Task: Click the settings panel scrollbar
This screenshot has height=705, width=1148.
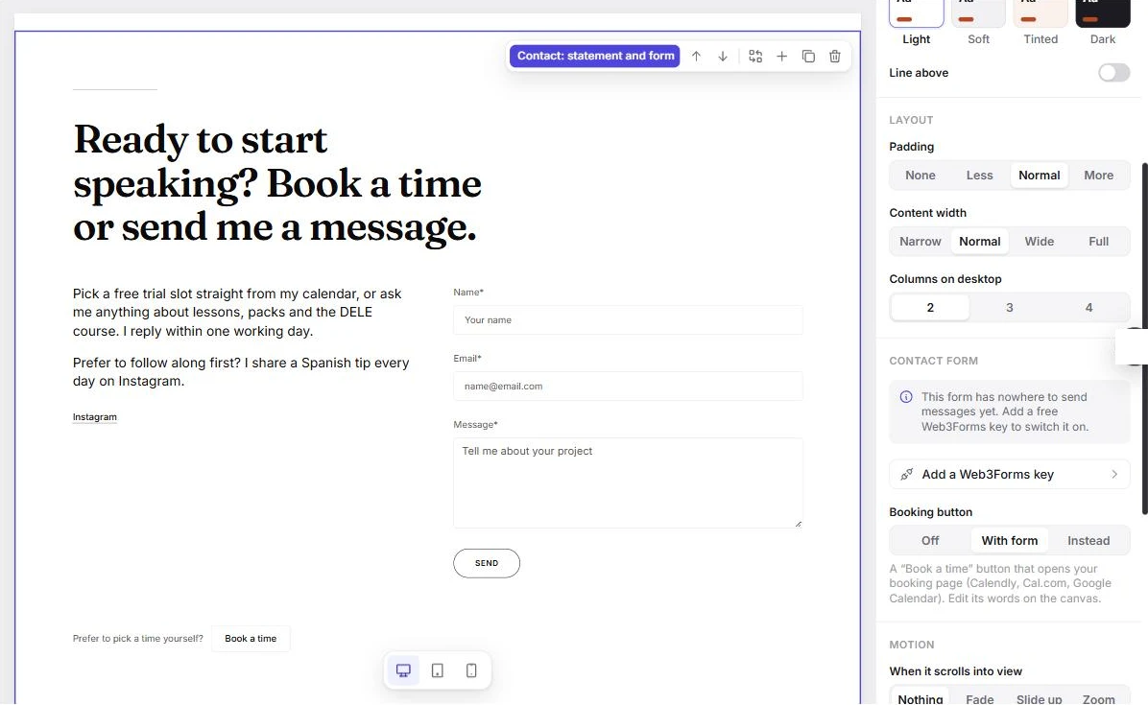Action: [1144, 339]
